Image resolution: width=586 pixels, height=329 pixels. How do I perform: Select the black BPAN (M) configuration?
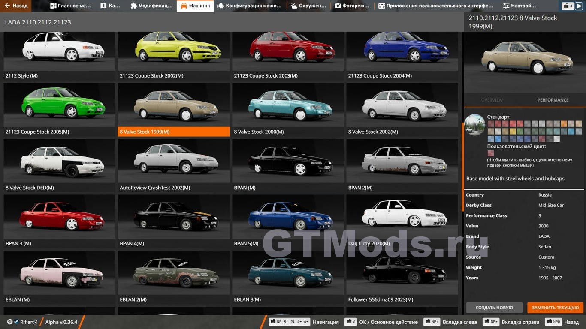click(288, 166)
